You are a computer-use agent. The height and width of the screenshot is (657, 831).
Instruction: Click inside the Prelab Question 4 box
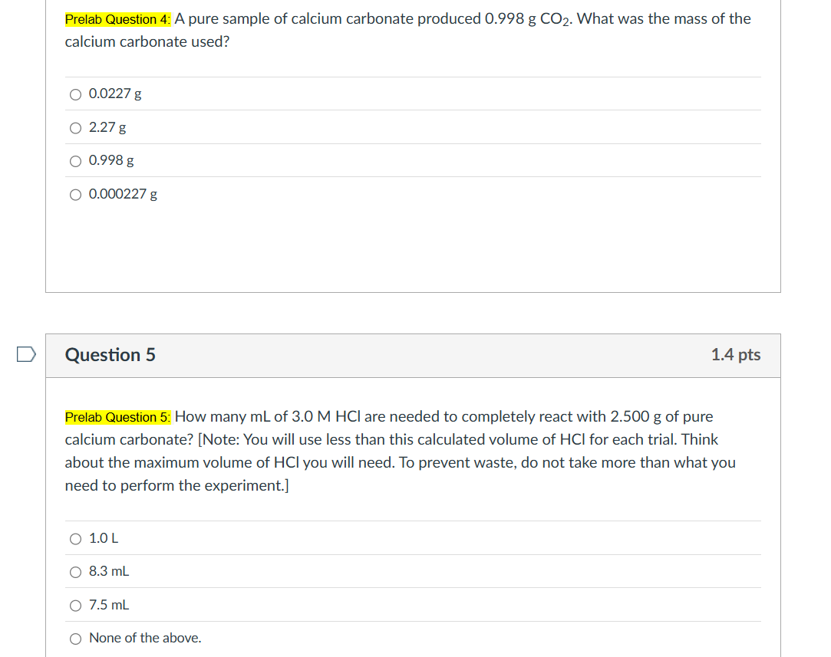pos(414,245)
